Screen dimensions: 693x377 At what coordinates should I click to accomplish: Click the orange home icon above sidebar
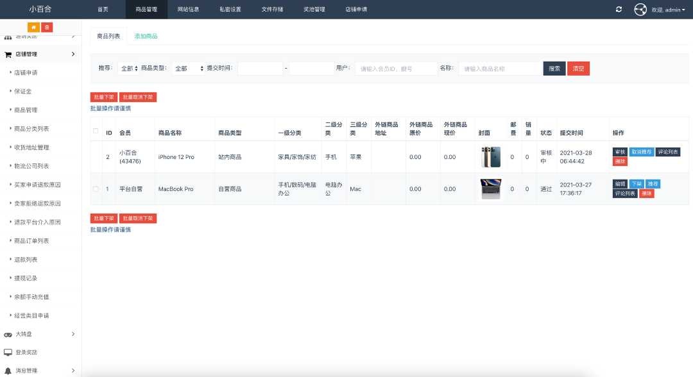[x=35, y=27]
